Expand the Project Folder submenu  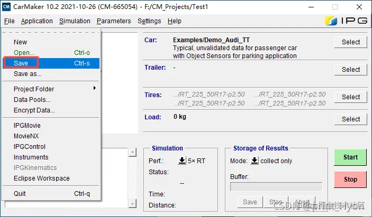click(51, 89)
